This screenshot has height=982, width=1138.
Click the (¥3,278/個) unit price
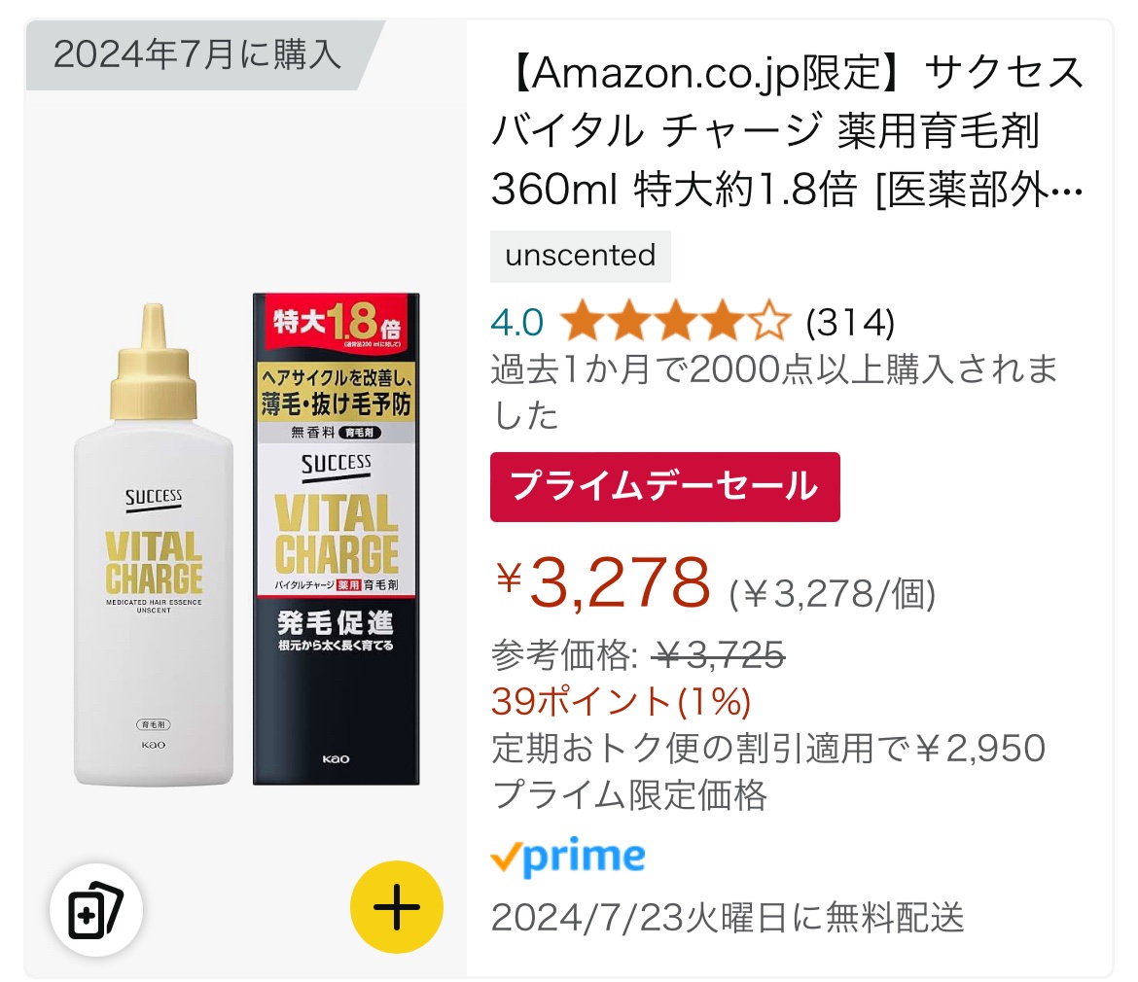pyautogui.click(x=832, y=595)
